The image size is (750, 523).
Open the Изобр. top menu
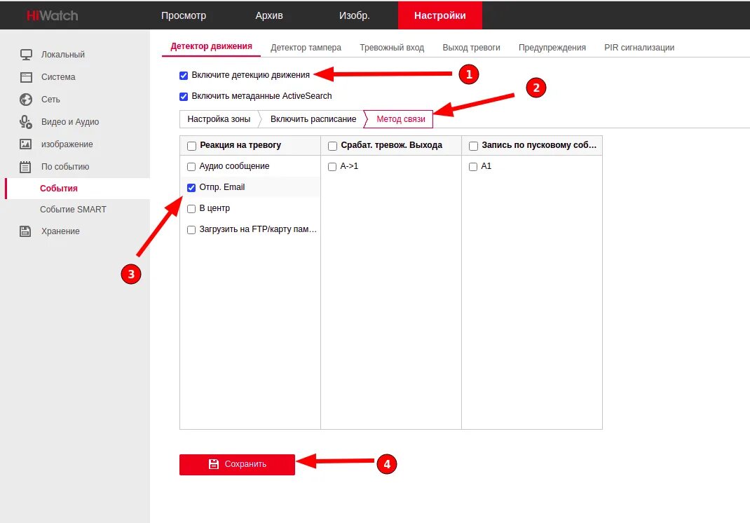pos(355,15)
